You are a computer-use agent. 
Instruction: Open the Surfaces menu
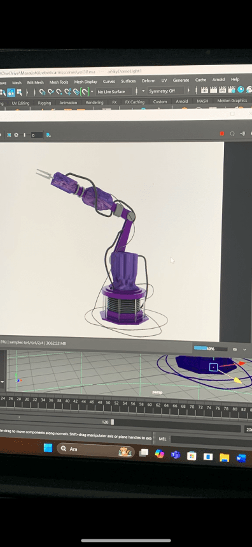click(129, 81)
